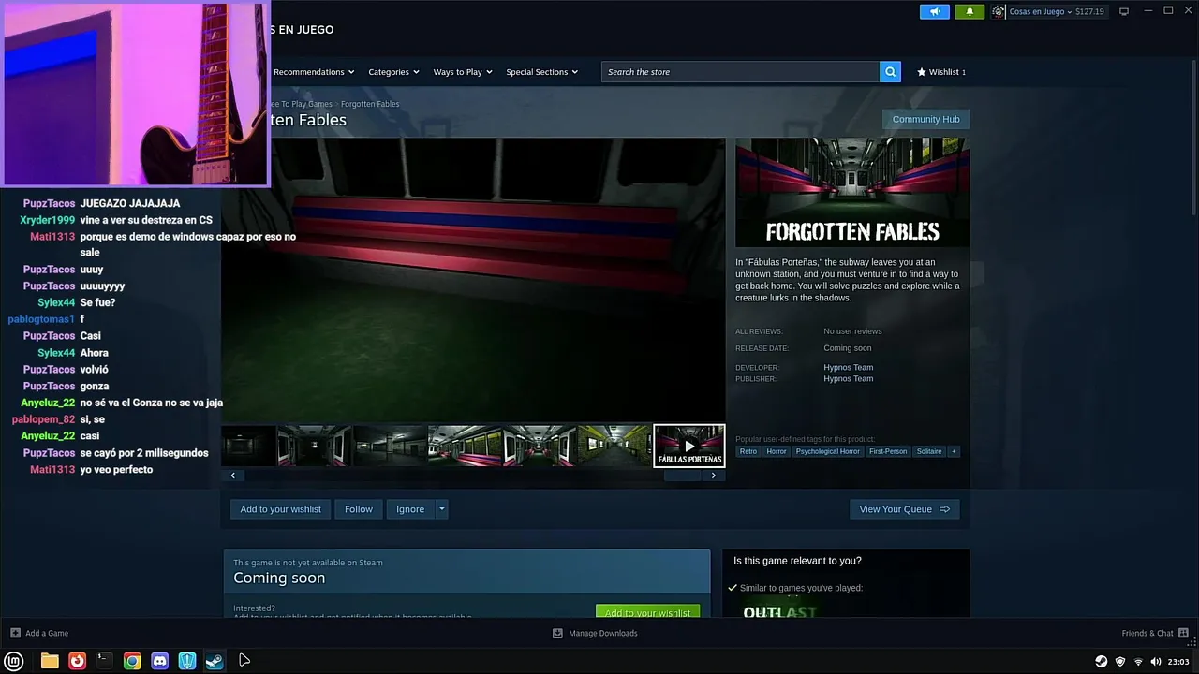Click in the Search the store field
The image size is (1199, 674).
[x=740, y=71]
